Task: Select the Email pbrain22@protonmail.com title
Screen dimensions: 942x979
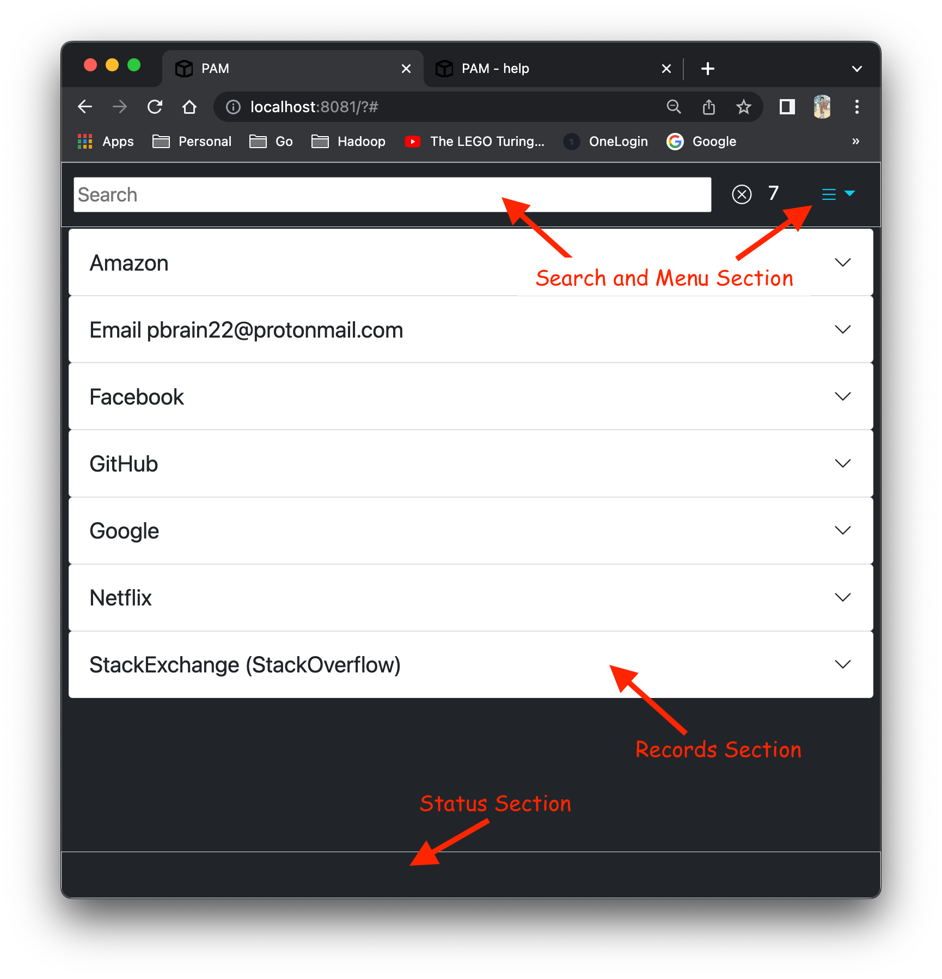Action: [x=246, y=330]
